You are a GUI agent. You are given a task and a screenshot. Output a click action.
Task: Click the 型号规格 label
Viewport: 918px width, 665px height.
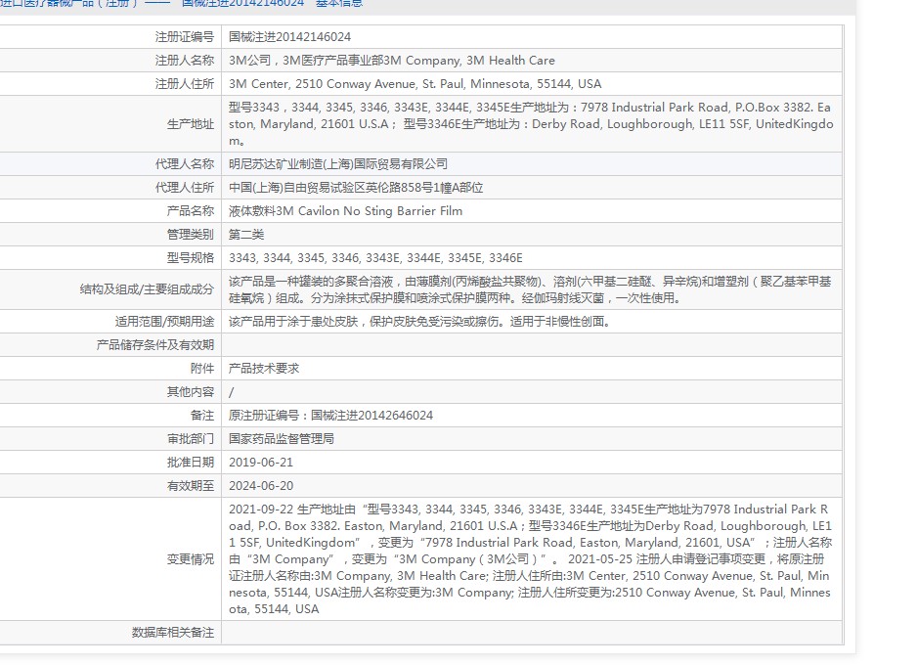pos(191,257)
